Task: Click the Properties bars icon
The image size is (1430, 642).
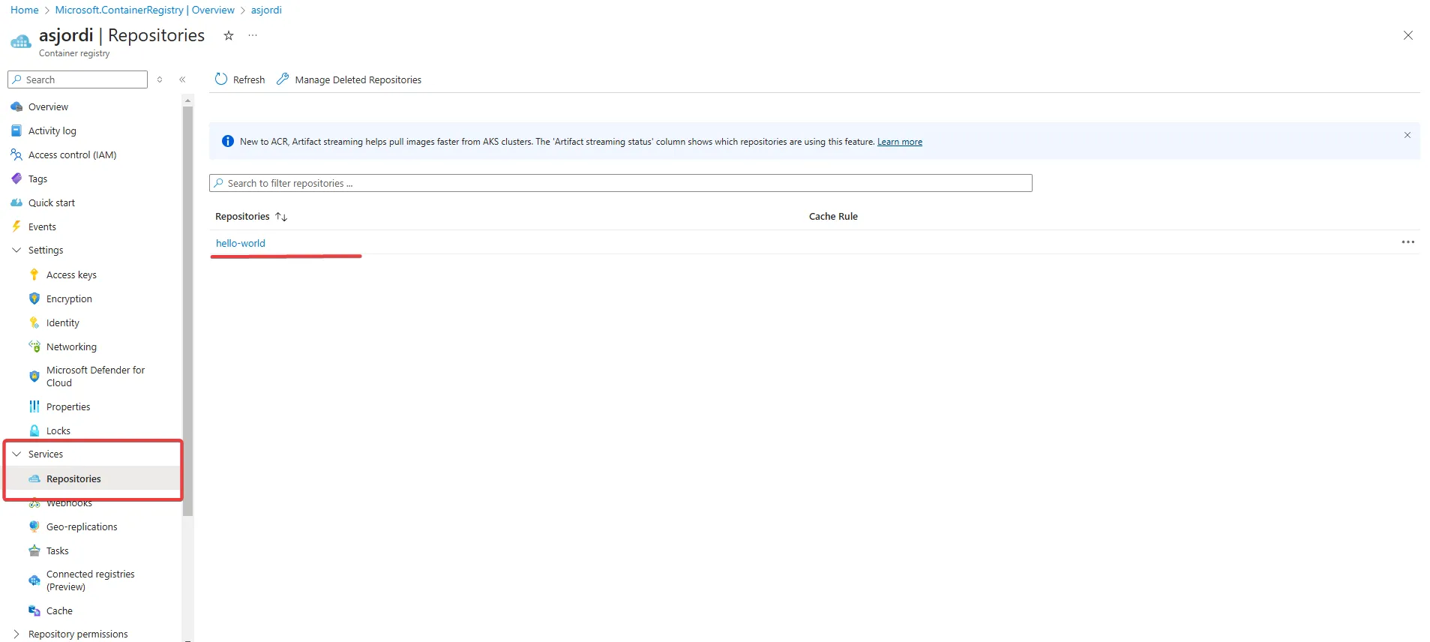Action: tap(34, 406)
